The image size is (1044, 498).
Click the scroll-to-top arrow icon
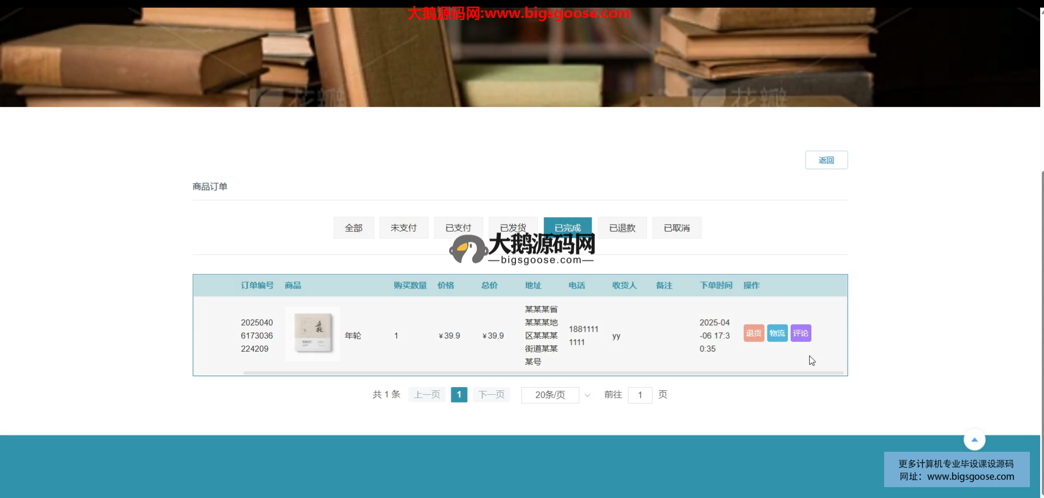(974, 440)
